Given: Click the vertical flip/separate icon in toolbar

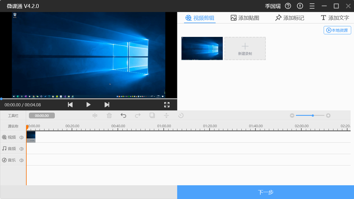Looking at the screenshot, I should click(166, 116).
